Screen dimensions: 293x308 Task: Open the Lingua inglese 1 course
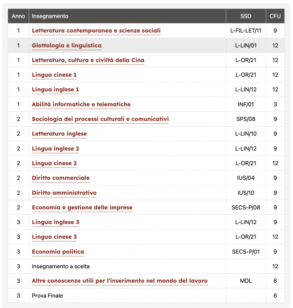pos(55,90)
